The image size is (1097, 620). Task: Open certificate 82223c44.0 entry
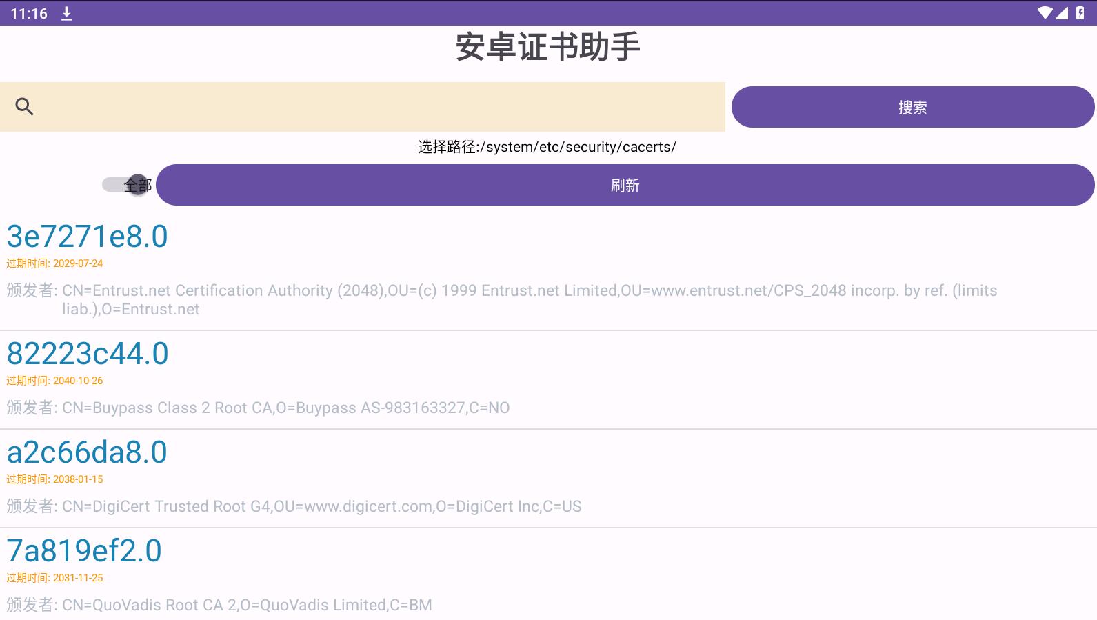click(x=88, y=354)
